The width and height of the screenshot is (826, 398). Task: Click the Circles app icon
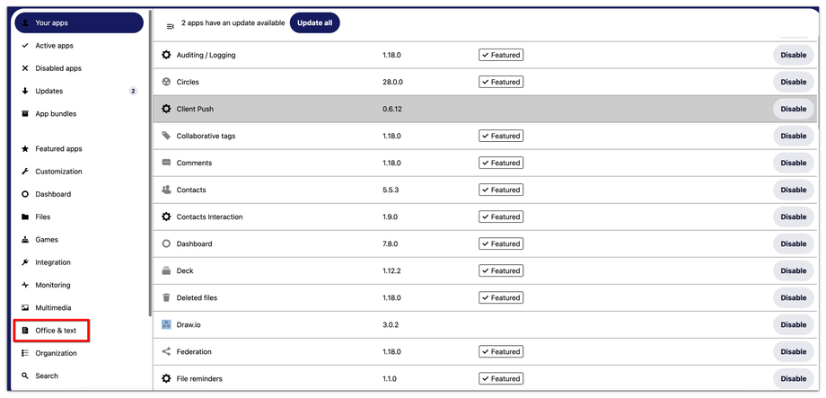click(x=166, y=82)
